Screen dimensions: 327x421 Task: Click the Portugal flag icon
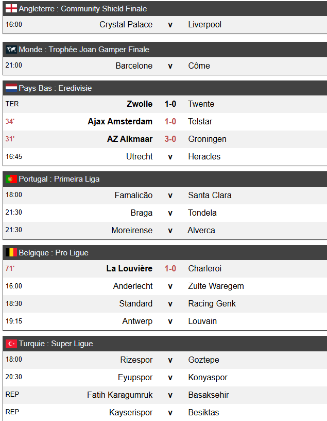11,179
